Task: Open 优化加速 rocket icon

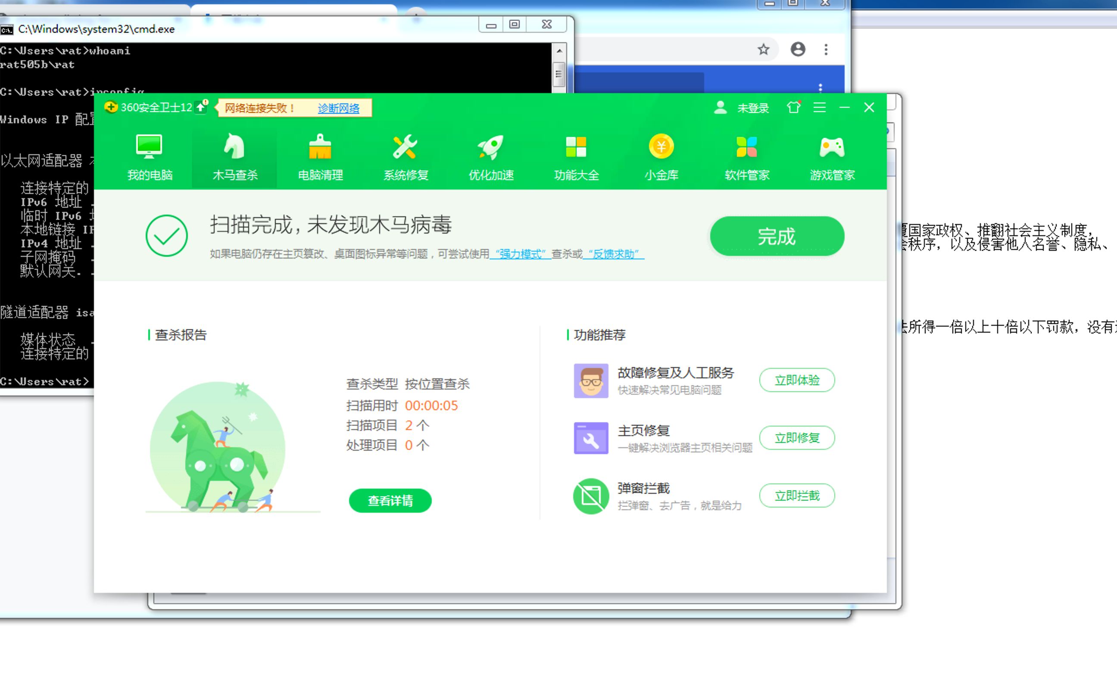Action: click(490, 147)
